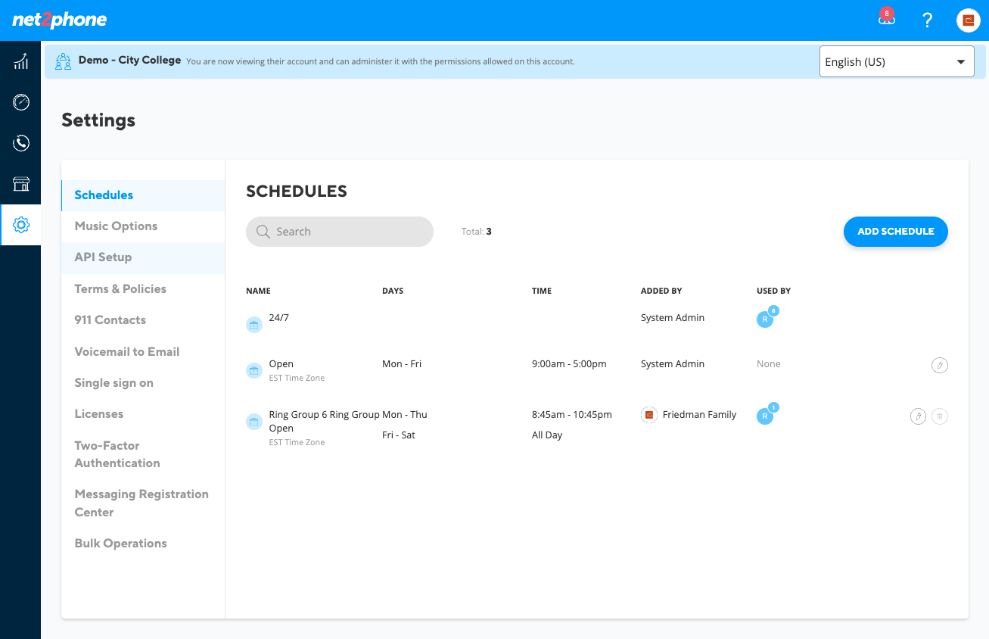The image size is (989, 639).
Task: Edit the Ring Group 6 schedule
Action: tap(918, 416)
